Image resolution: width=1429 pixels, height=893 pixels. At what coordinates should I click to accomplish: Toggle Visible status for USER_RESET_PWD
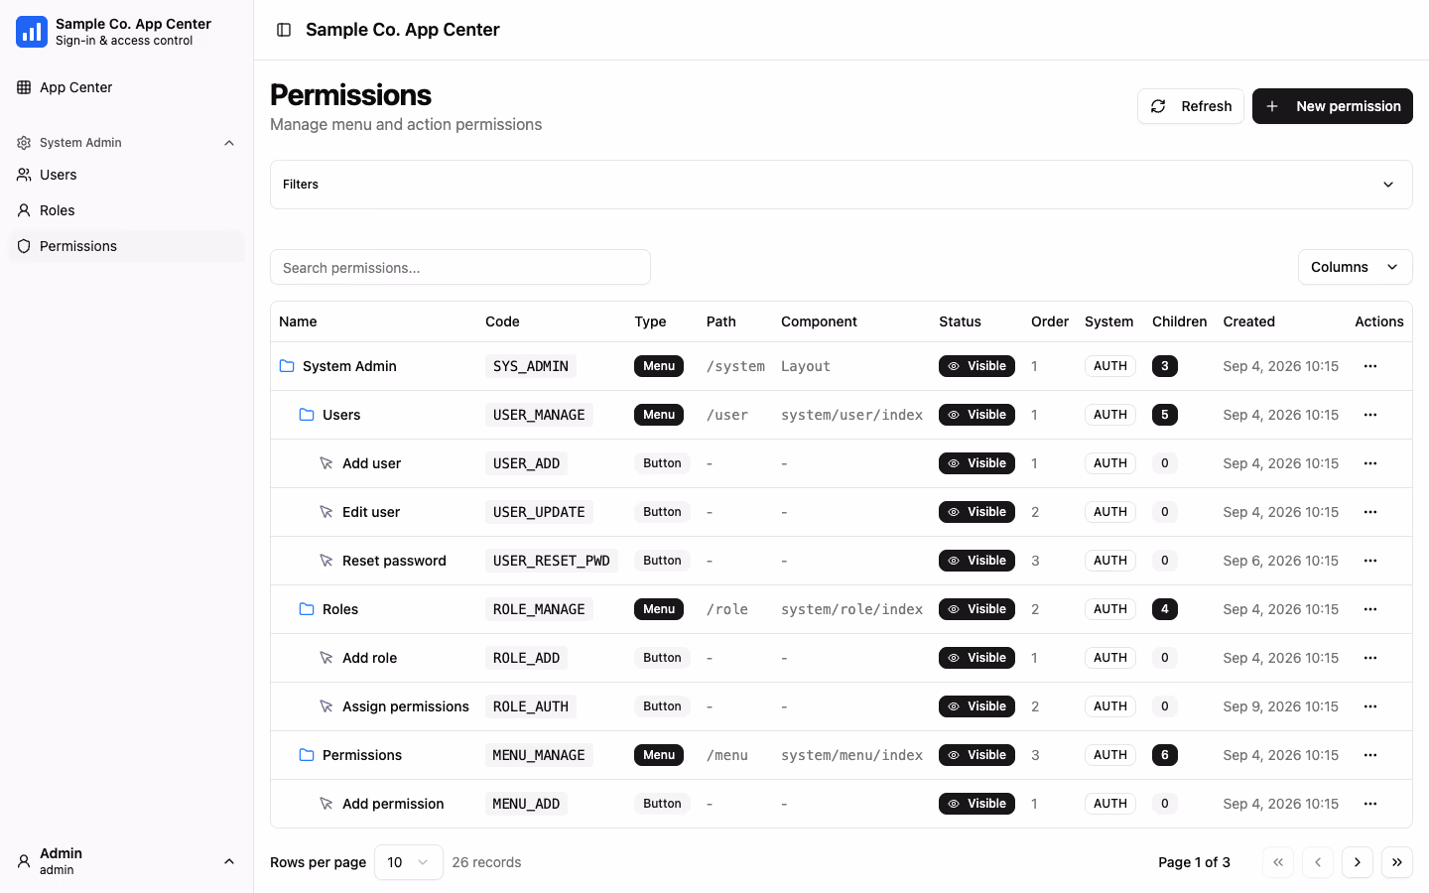click(976, 561)
